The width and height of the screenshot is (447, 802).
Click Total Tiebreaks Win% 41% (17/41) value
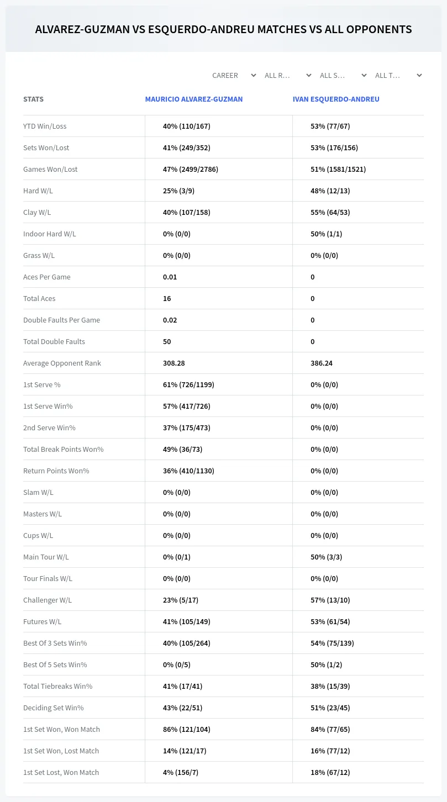tap(183, 686)
